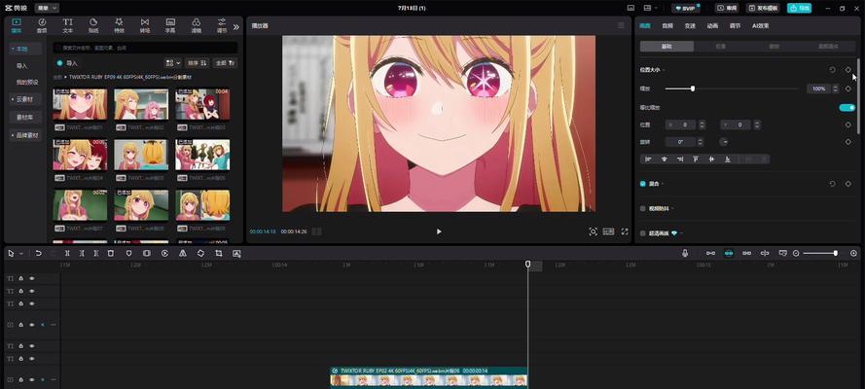Image resolution: width=865 pixels, height=389 pixels.
Task: Enable the 视频防抖 stabilization checkbox
Action: tap(643, 208)
